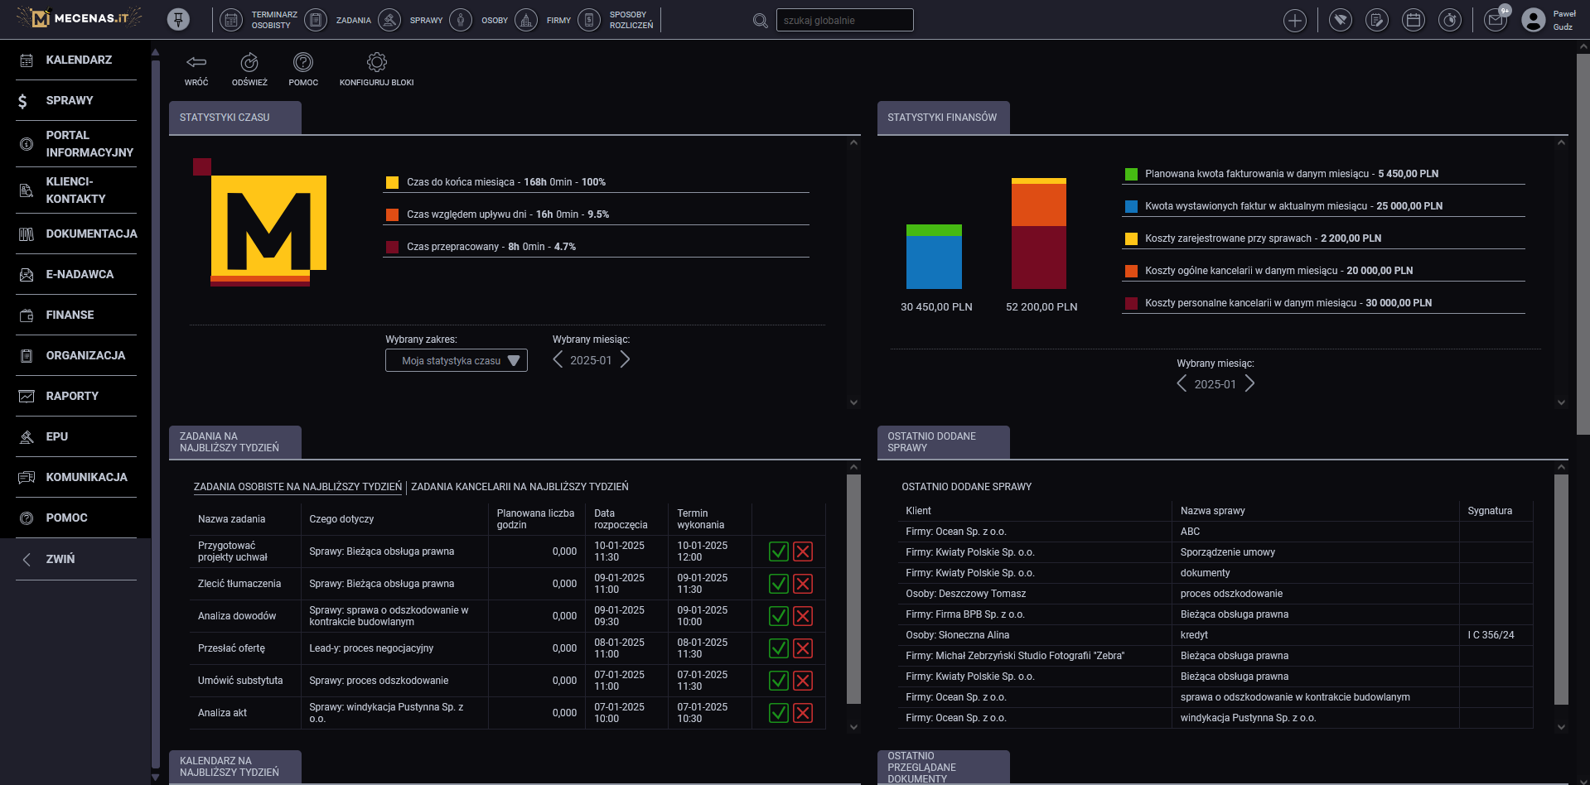Select the ZADANIA clipboard icon in top toolbar
This screenshot has width=1590, height=785.
click(x=316, y=20)
